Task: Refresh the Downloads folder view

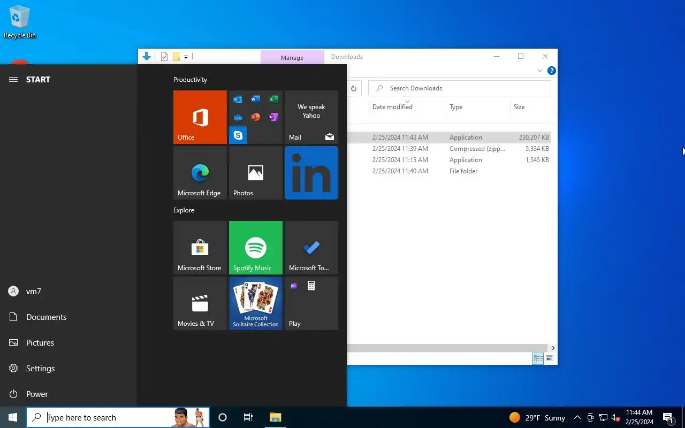Action: pos(354,88)
